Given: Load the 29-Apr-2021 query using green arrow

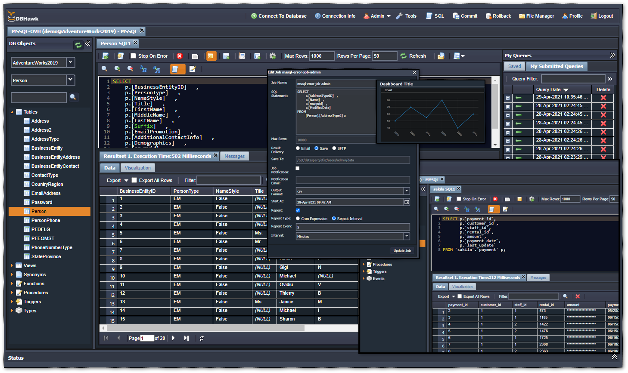Looking at the screenshot, I should click(519, 98).
